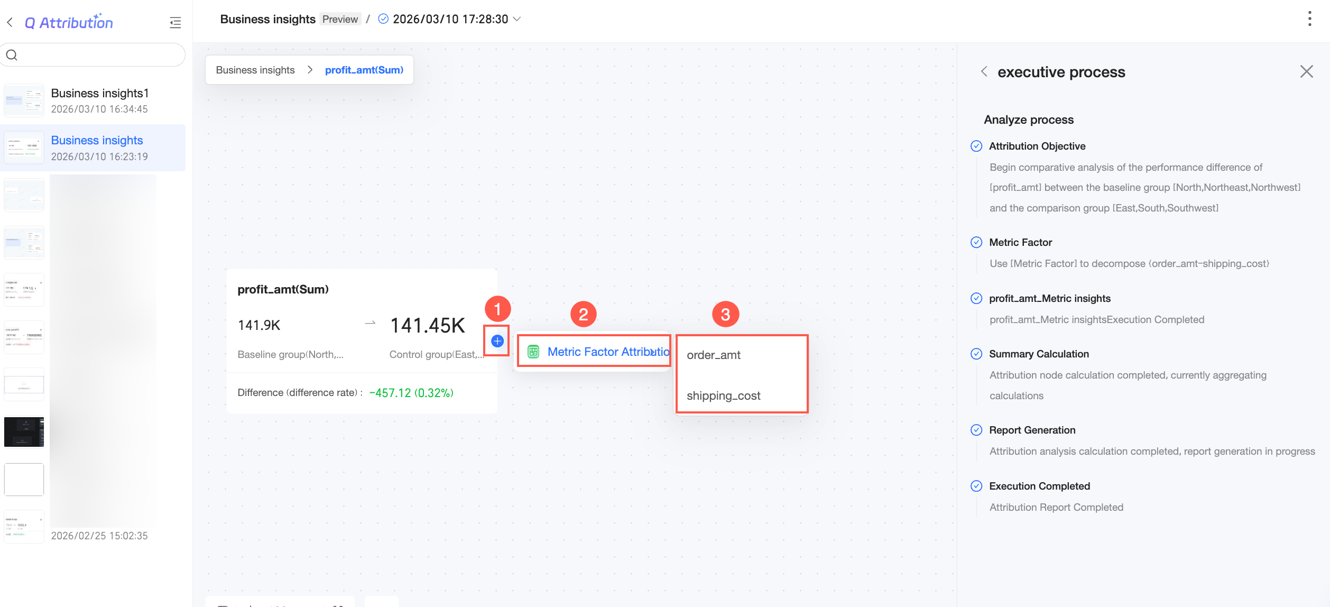Close the executive process panel
The height and width of the screenshot is (607, 1330).
point(1307,71)
